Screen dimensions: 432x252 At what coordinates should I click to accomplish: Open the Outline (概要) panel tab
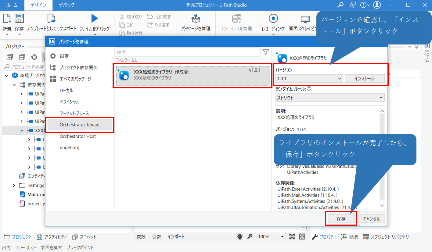click(x=350, y=237)
